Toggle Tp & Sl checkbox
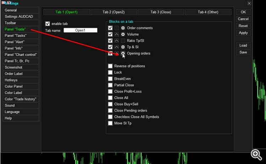The image size is (266, 164). pyautogui.click(x=110, y=47)
